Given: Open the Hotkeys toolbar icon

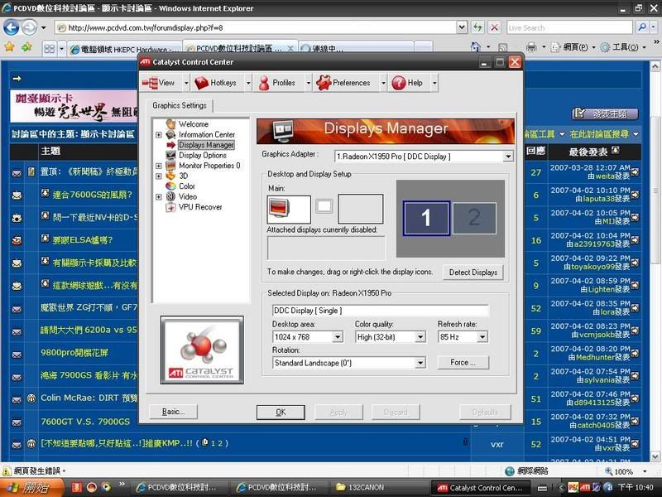Looking at the screenshot, I should (200, 83).
